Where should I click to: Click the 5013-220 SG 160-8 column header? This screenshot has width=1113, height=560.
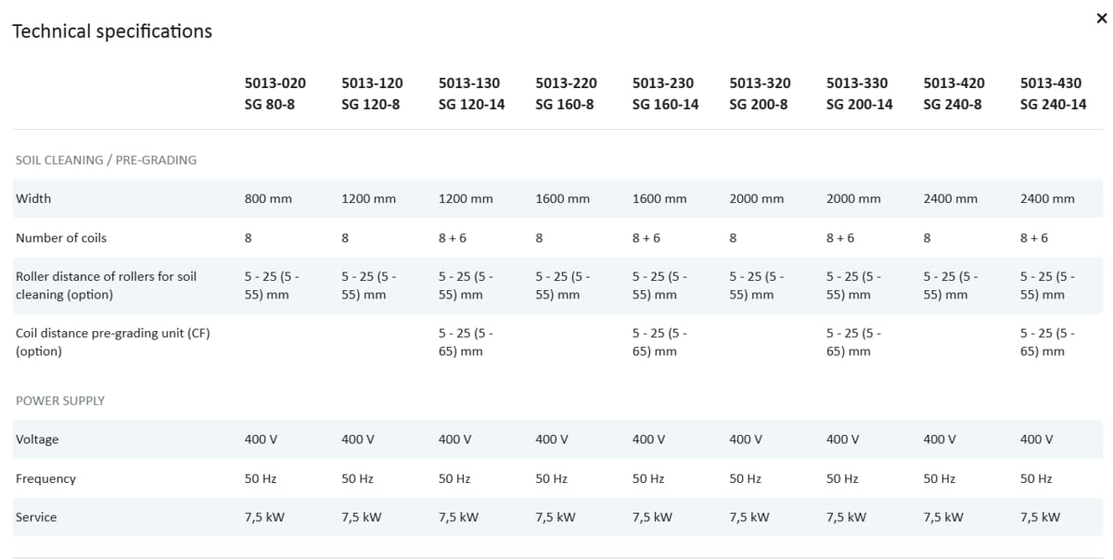(x=566, y=94)
